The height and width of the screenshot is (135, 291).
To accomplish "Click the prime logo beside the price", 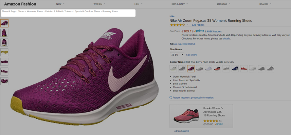I will pos(199,31).
